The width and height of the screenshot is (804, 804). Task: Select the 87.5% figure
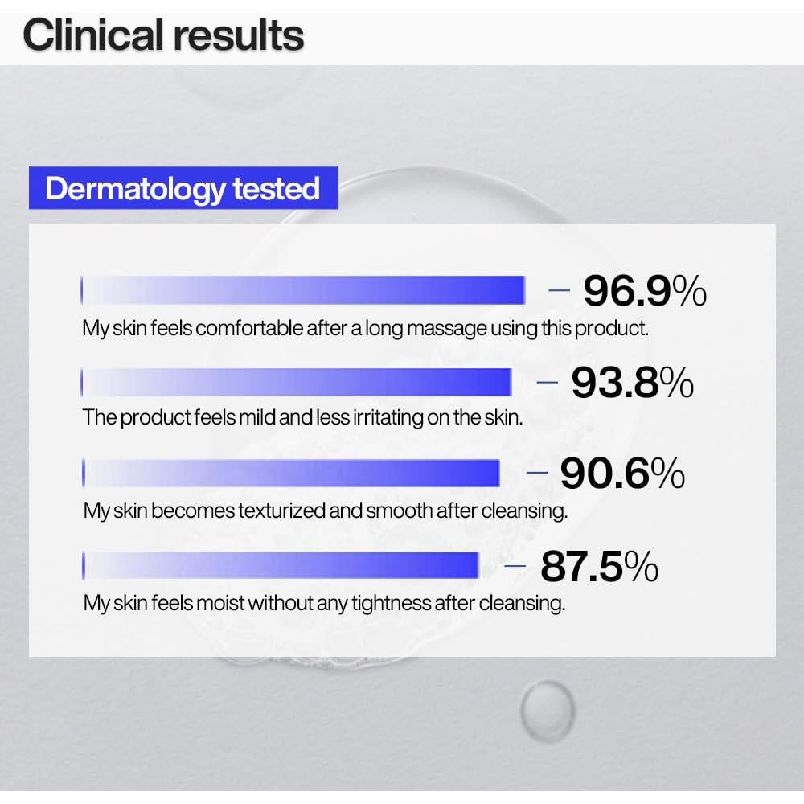(599, 566)
